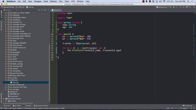Expand the 22_types_in-more-depth folder

(6, 13)
